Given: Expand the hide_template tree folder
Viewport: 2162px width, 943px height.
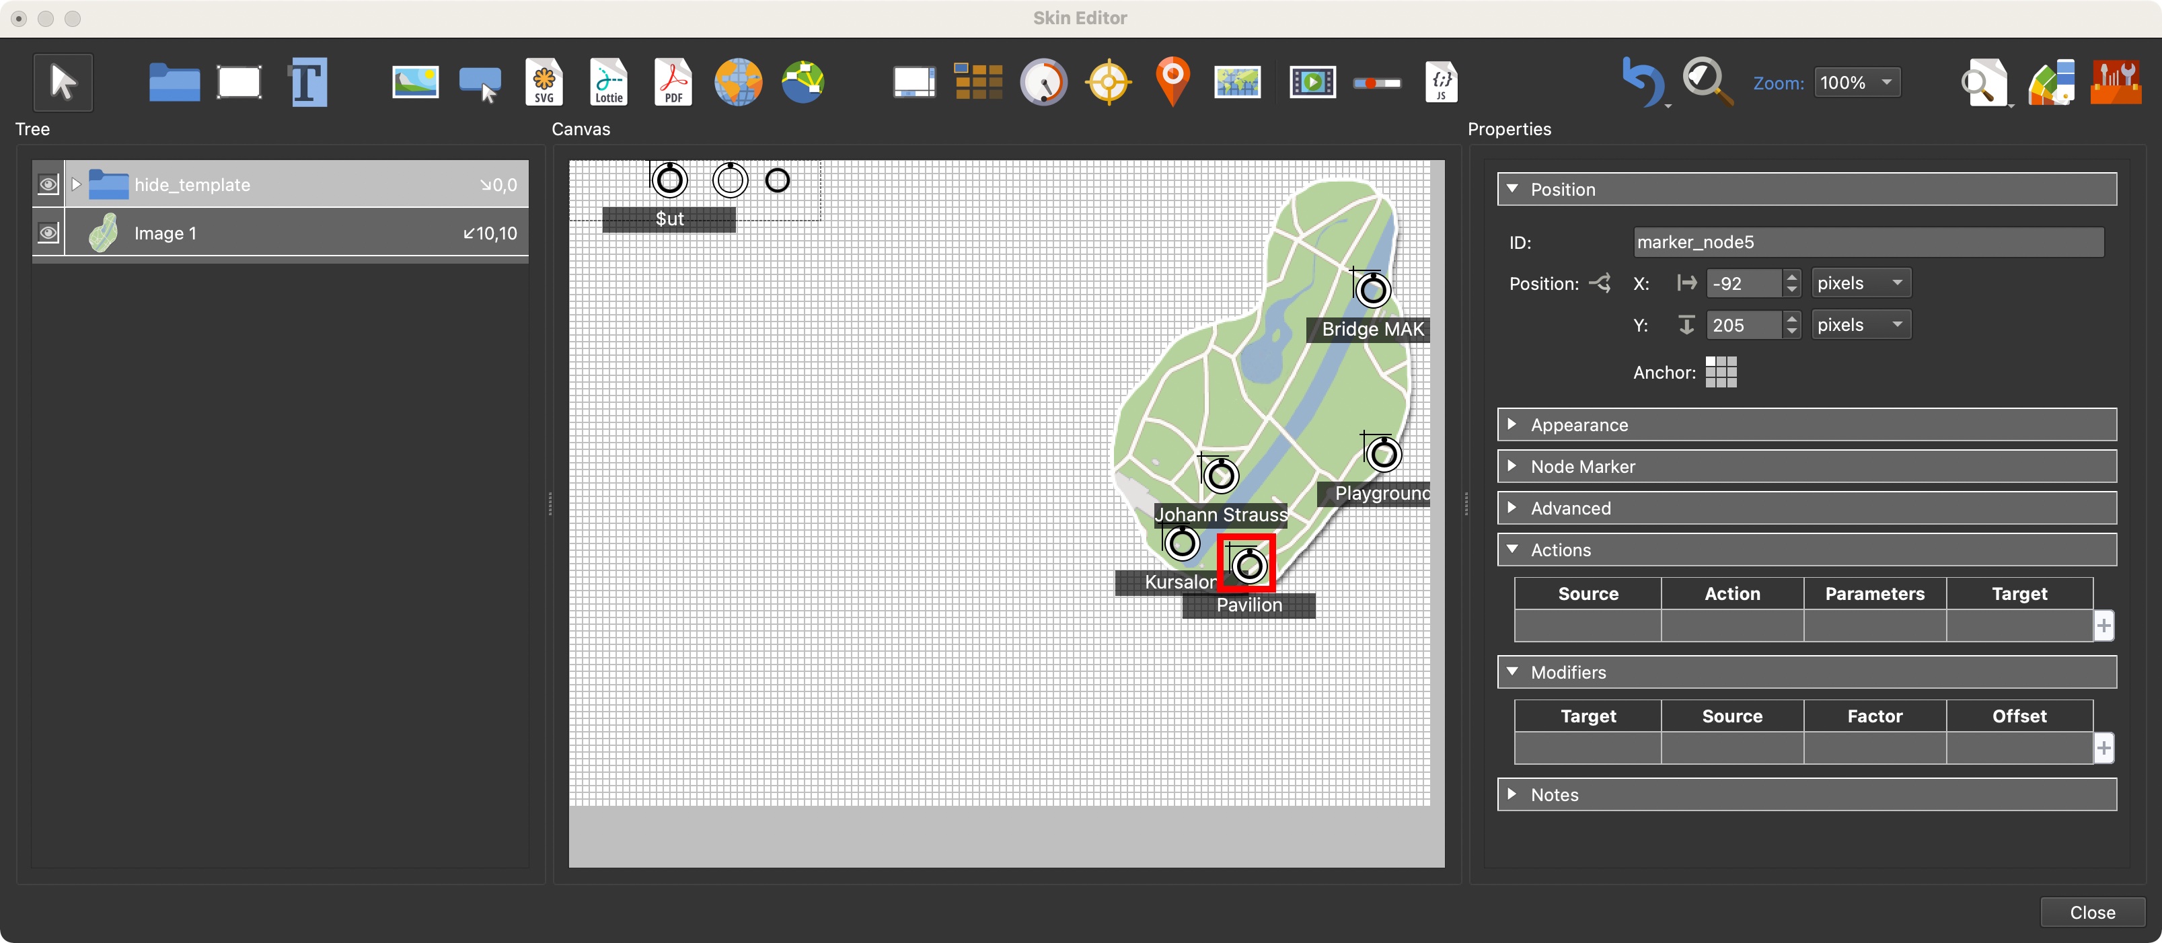Looking at the screenshot, I should tap(77, 184).
